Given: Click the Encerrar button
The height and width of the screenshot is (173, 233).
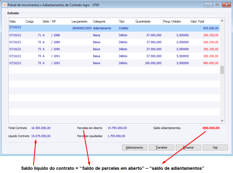Looking at the screenshot, I should [188, 147].
